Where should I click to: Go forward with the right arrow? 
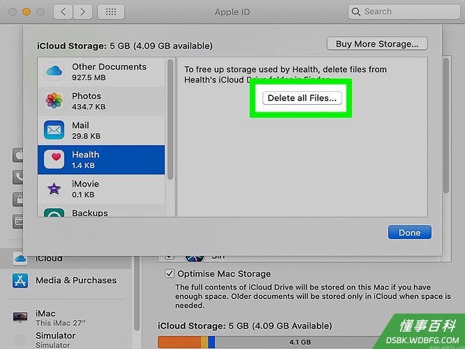(x=82, y=12)
